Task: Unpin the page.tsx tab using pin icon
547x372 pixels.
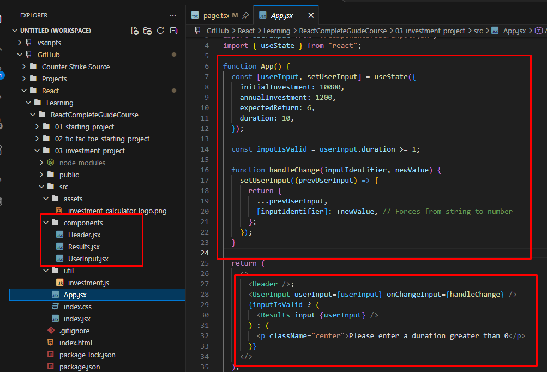Action: (245, 15)
